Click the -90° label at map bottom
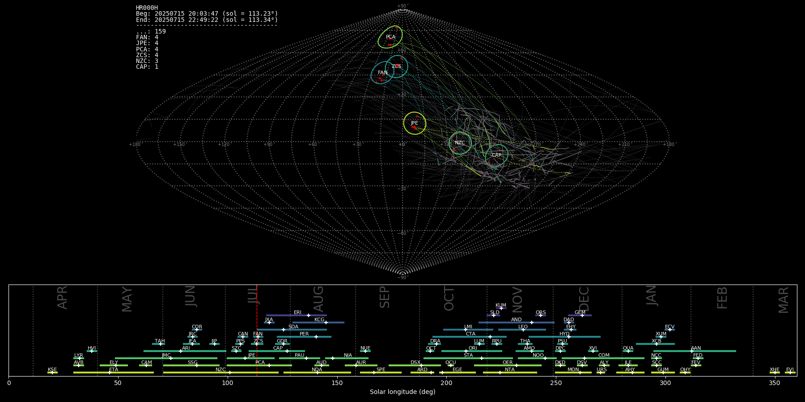The width and height of the screenshot is (805, 402). click(402, 278)
